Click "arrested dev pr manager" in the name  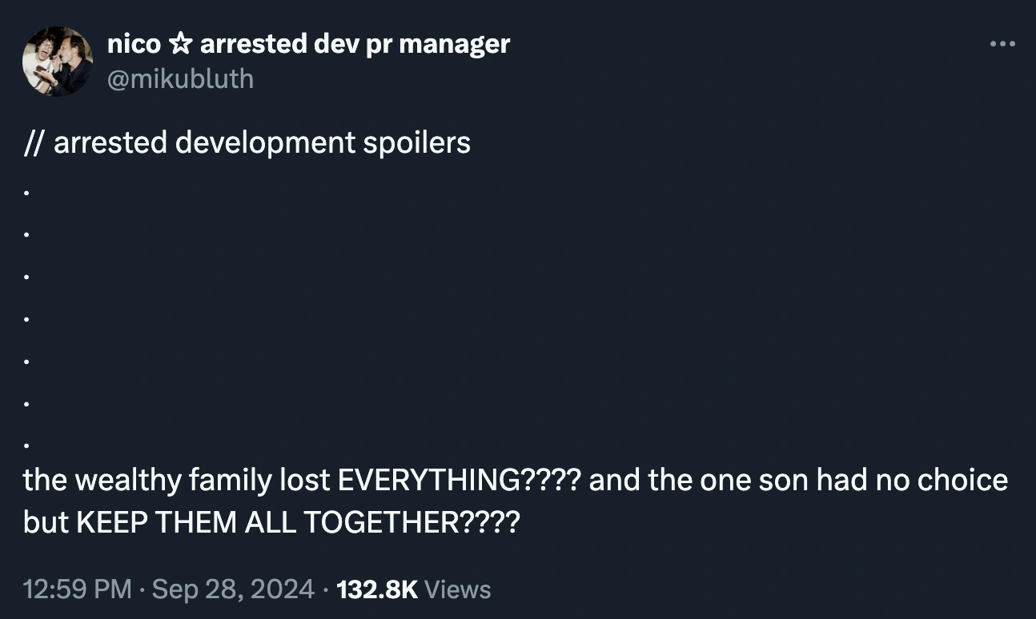(x=355, y=44)
